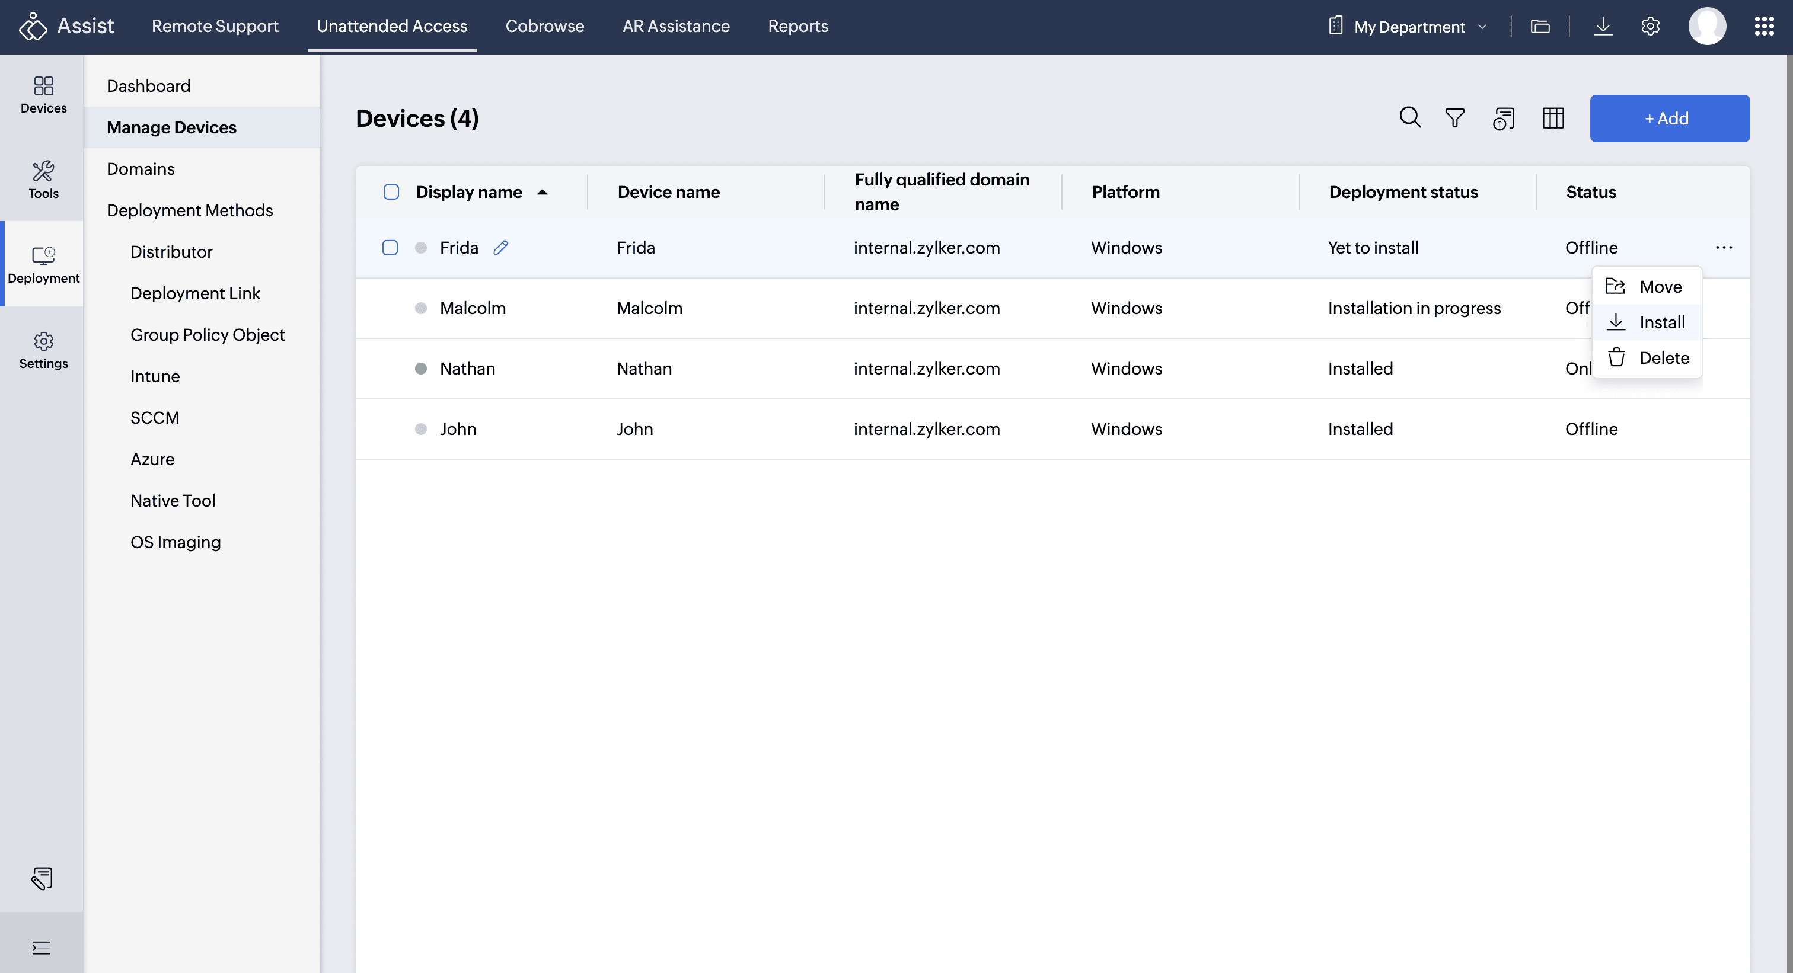Tick the select-all checkbox in header
1793x973 pixels.
[x=391, y=192]
